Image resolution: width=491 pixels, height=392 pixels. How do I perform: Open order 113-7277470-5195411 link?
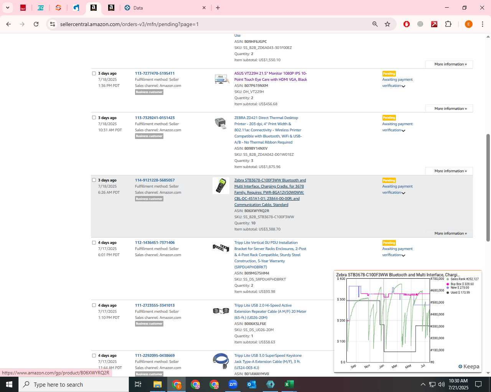(x=155, y=73)
